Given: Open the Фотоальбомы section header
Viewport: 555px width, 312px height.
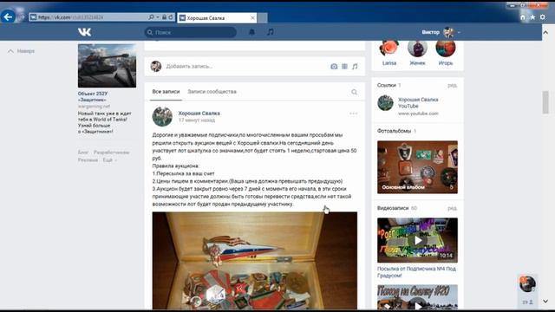Looking at the screenshot, I should click(x=394, y=131).
